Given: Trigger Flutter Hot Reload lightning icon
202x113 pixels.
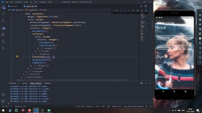Looking at the screenshot, I should click(133, 11).
